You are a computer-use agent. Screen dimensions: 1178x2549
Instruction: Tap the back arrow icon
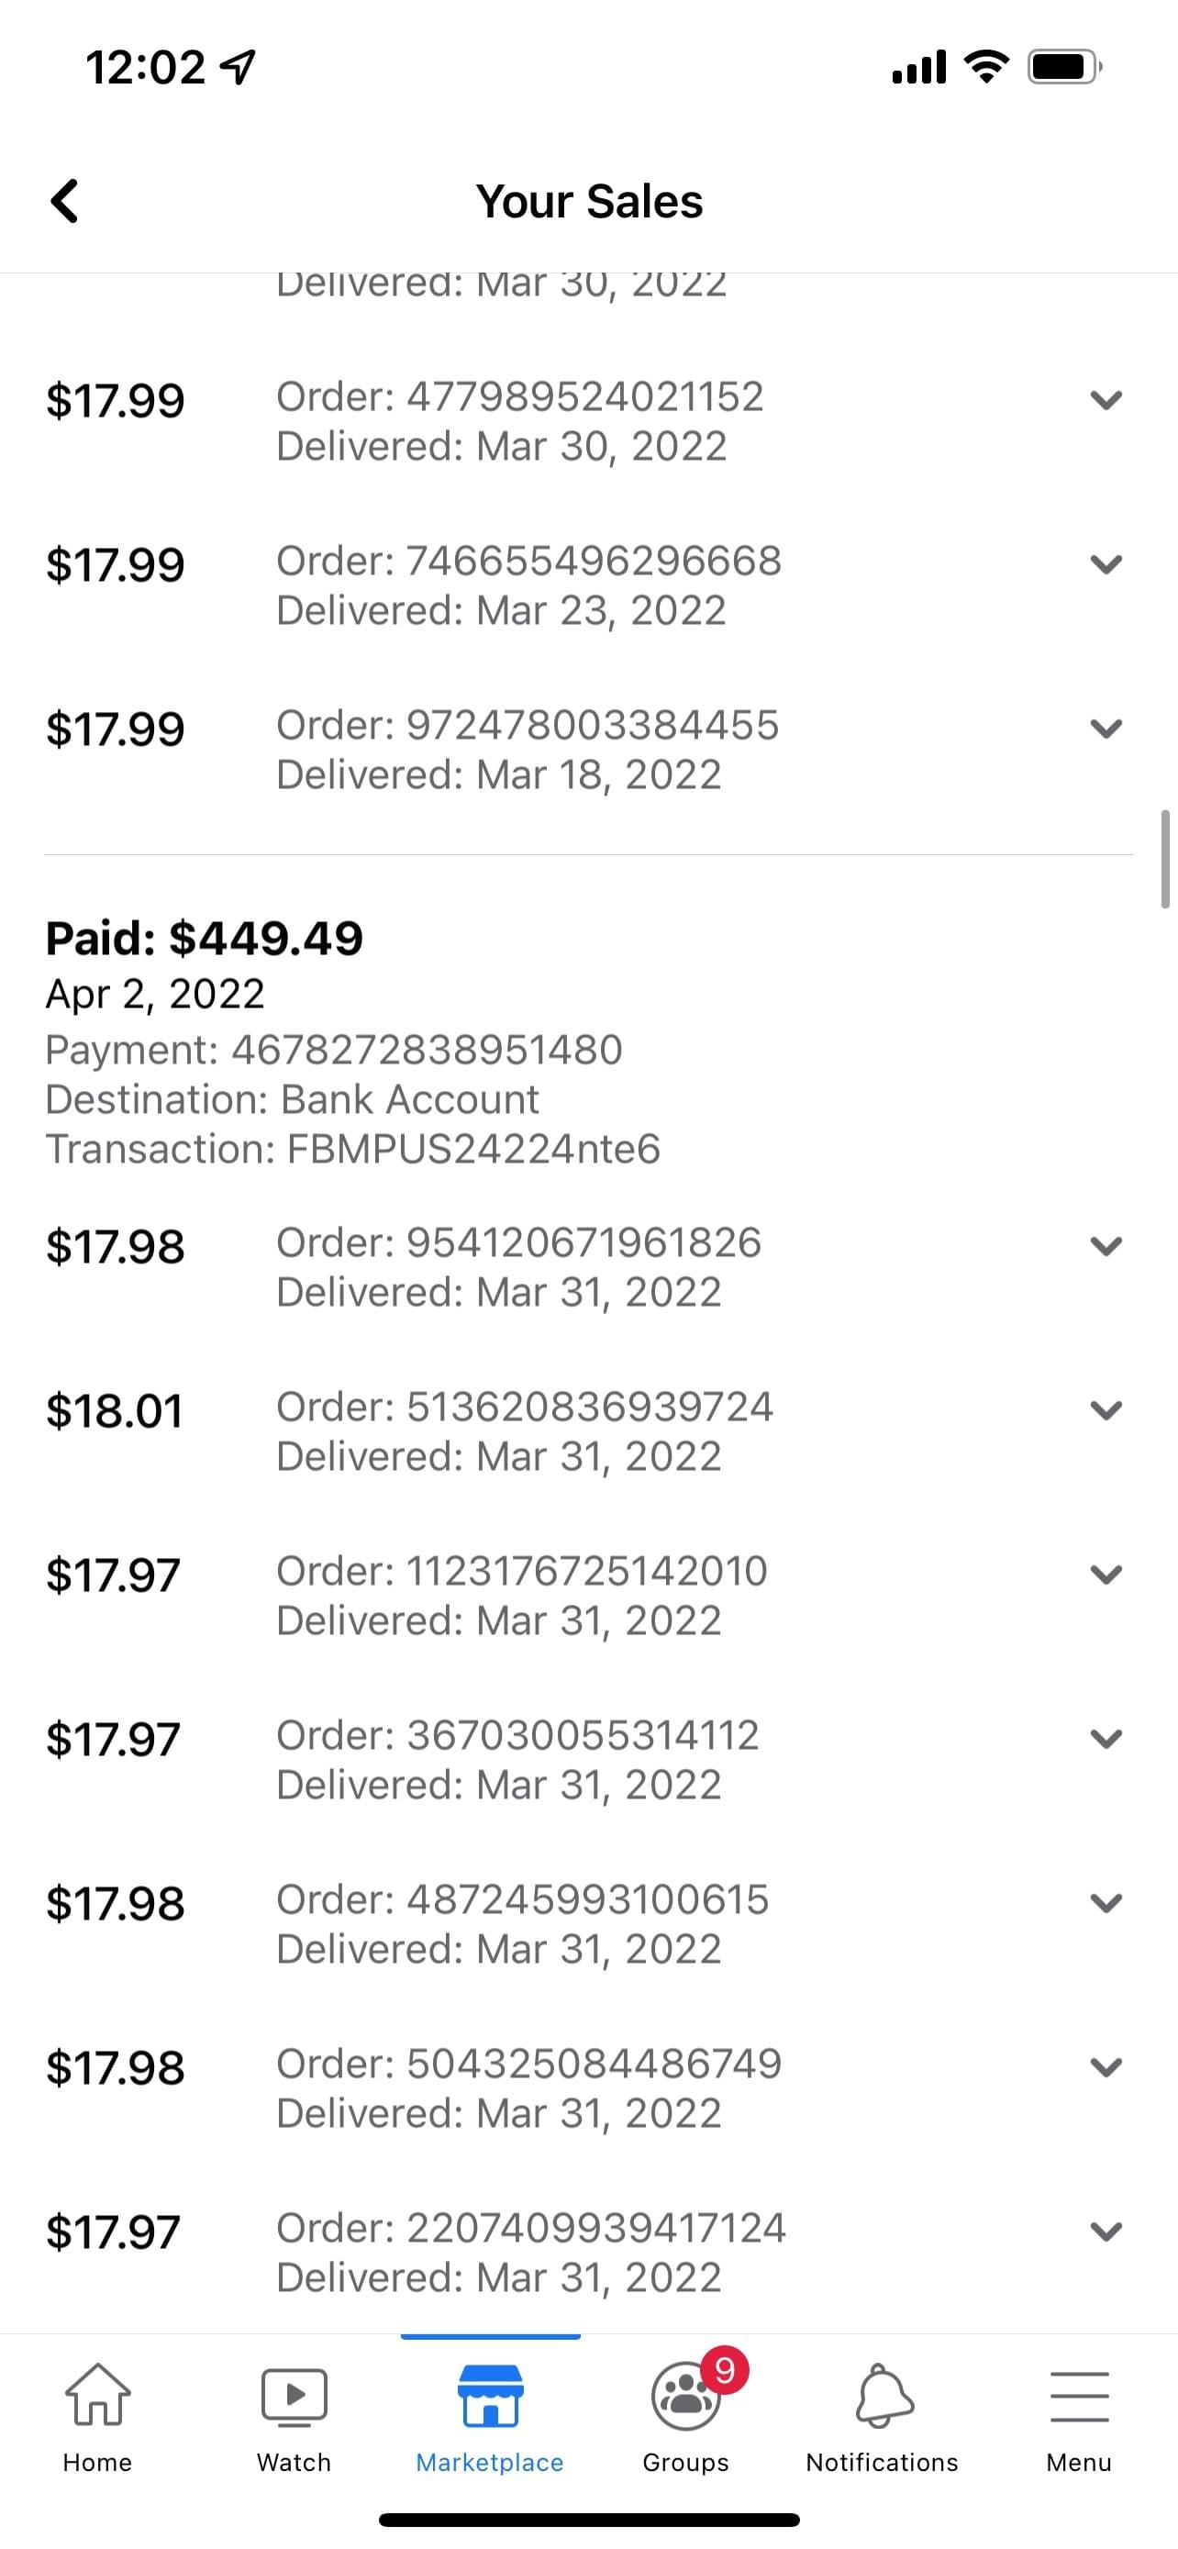pos(65,202)
